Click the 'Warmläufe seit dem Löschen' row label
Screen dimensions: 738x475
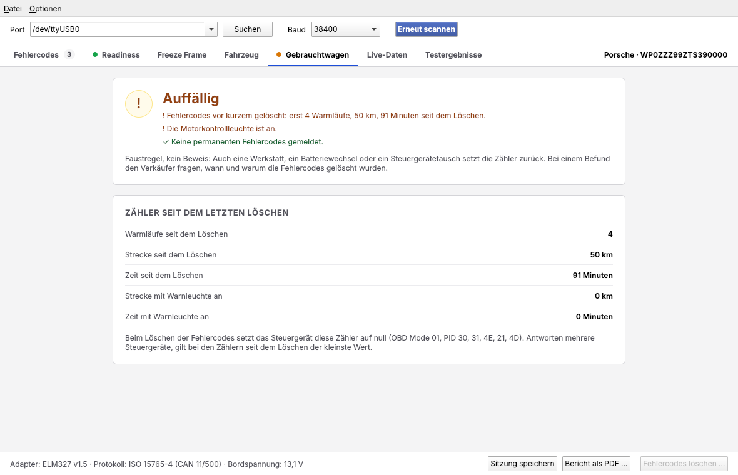point(176,234)
